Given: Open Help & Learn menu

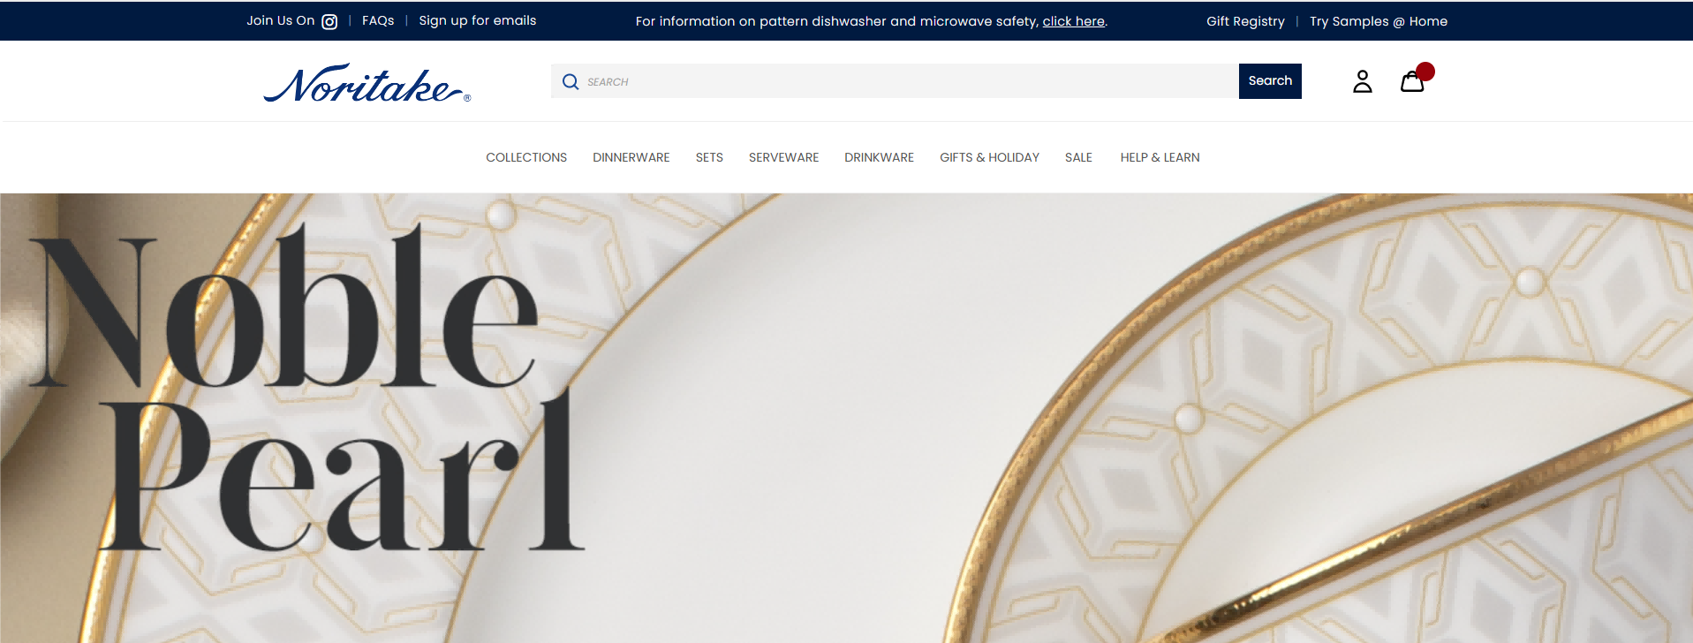Looking at the screenshot, I should pyautogui.click(x=1160, y=157).
